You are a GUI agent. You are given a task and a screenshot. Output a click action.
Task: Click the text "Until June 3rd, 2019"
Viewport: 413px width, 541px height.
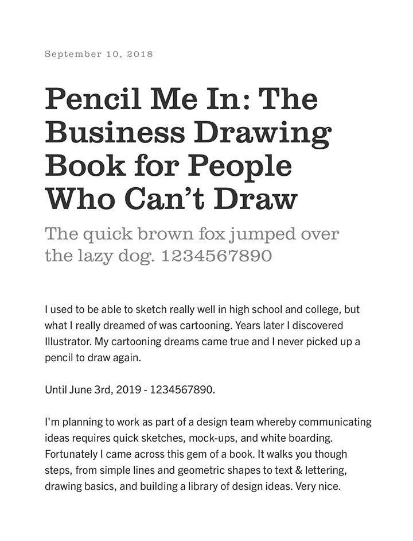[x=93, y=390]
